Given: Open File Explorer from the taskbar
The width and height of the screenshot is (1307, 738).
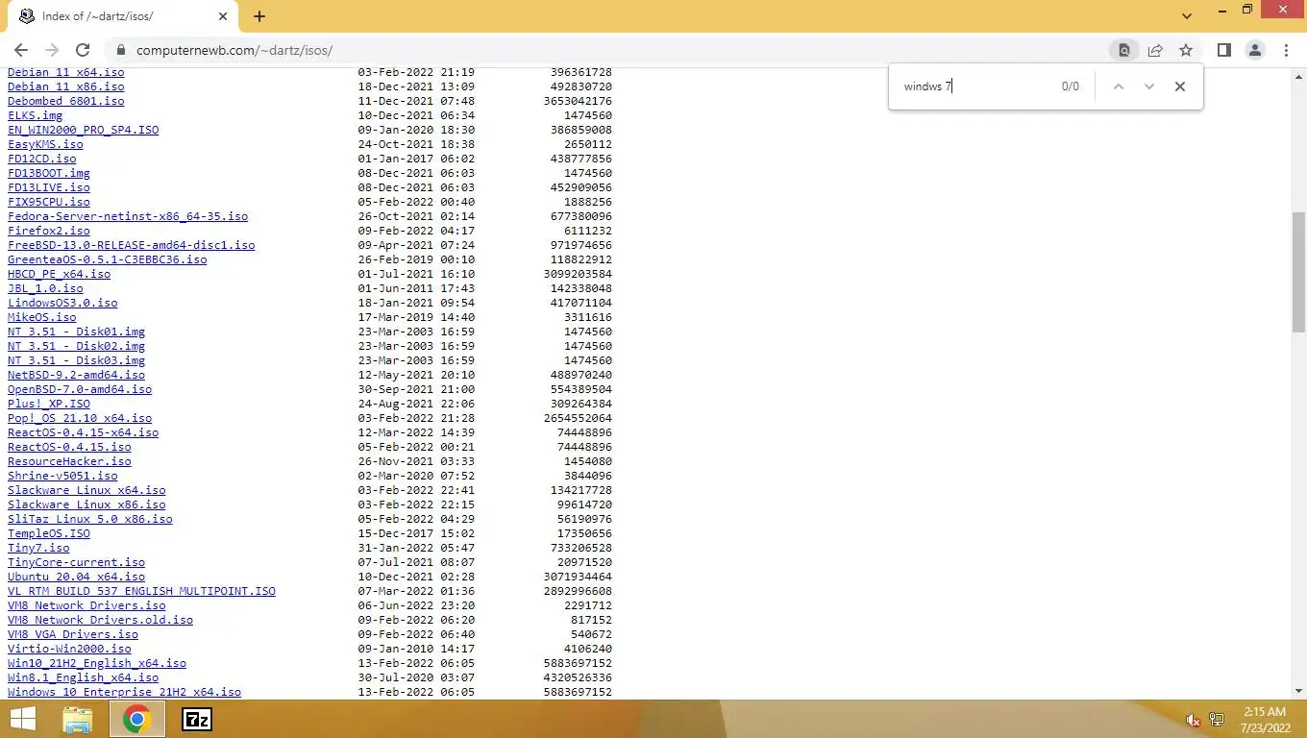Looking at the screenshot, I should [x=78, y=719].
